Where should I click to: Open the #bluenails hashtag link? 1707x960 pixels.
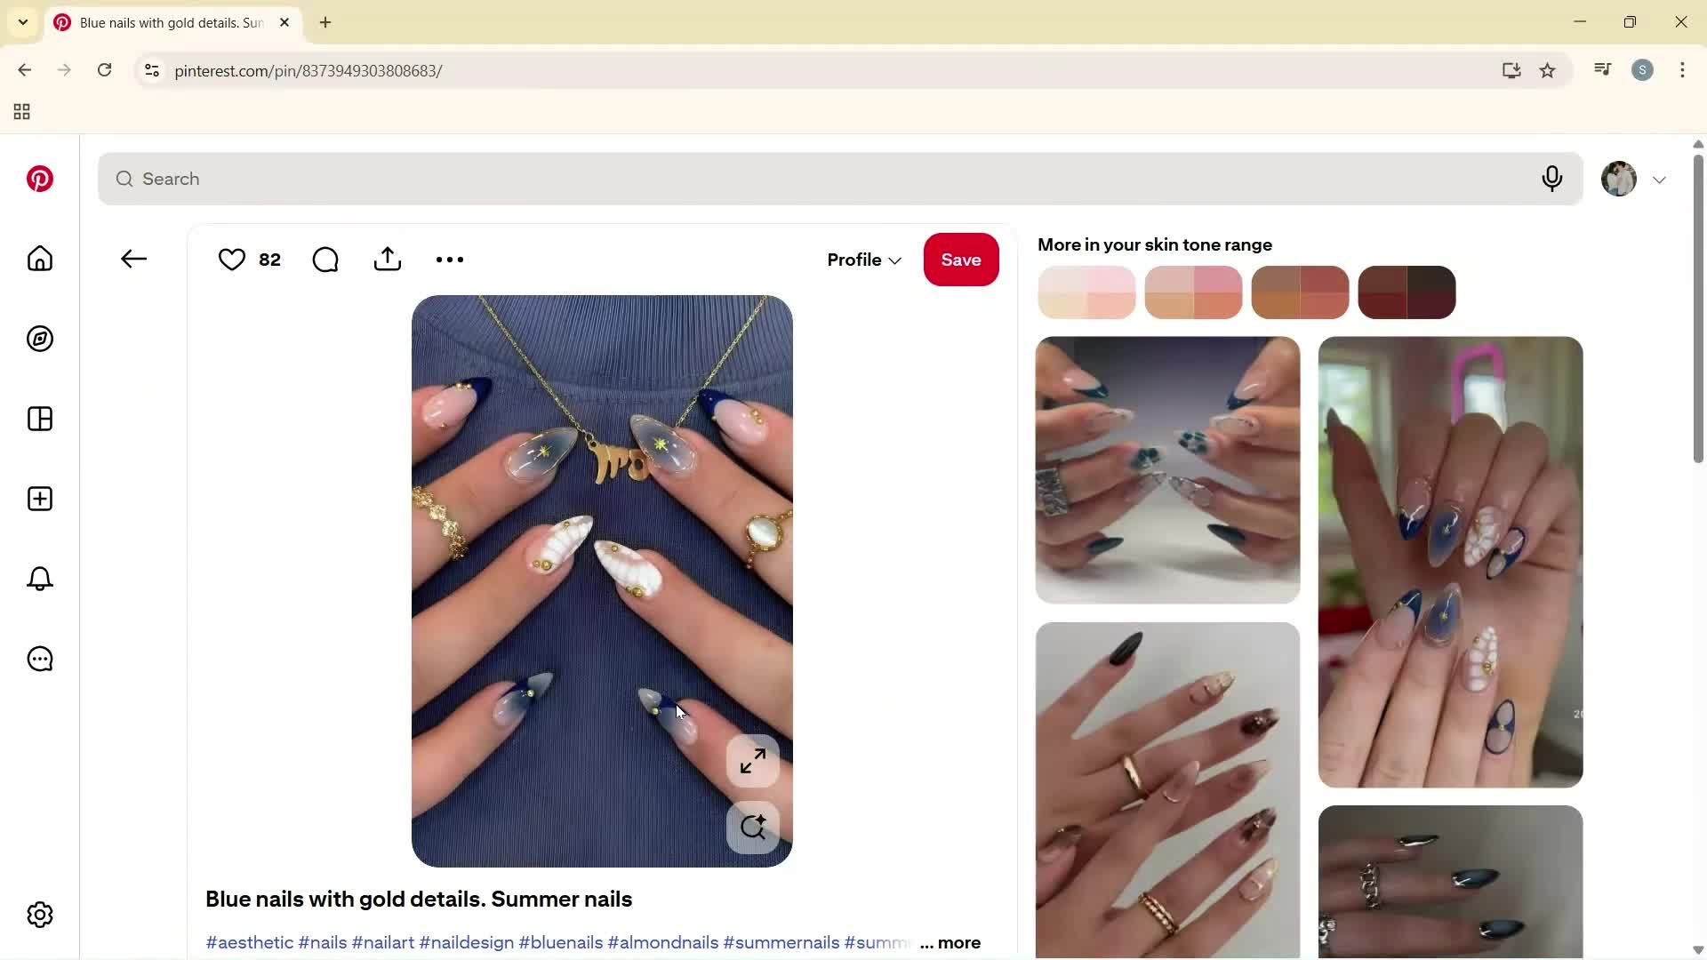[560, 943]
